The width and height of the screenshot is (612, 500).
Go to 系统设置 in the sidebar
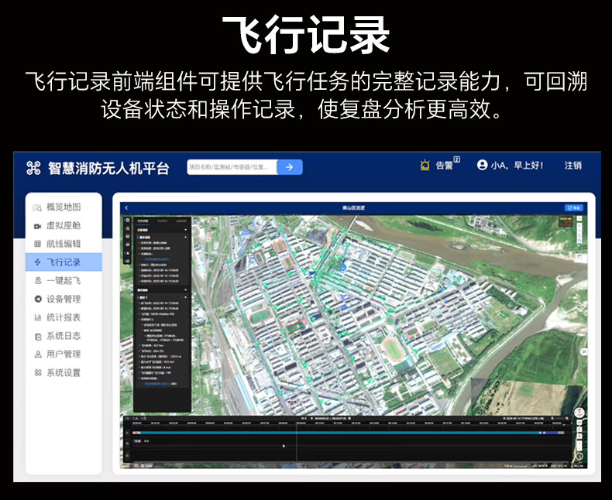point(63,373)
